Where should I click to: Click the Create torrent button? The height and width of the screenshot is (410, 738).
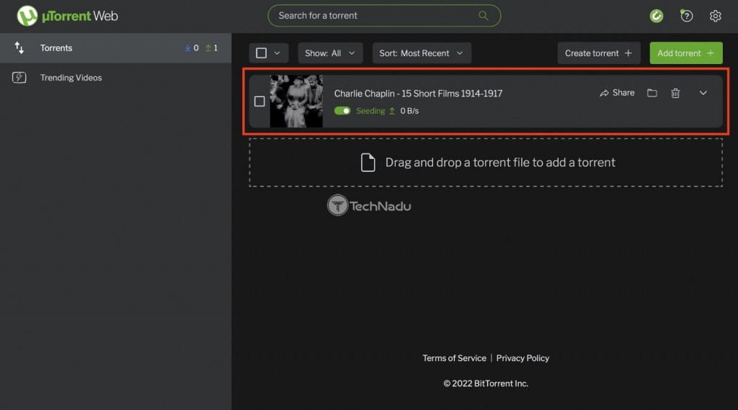coord(599,53)
